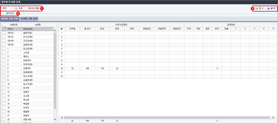Click the green refresh icon on 갱신

(x=257, y=9)
